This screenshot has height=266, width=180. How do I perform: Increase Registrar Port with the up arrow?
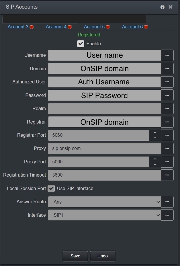point(155,133)
